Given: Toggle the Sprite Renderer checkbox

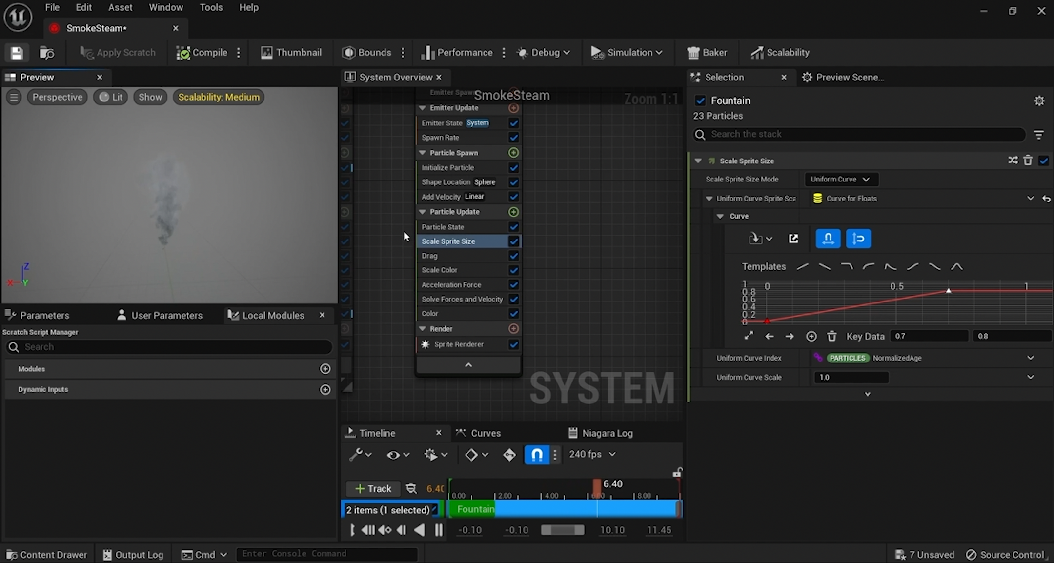Looking at the screenshot, I should click(x=513, y=344).
